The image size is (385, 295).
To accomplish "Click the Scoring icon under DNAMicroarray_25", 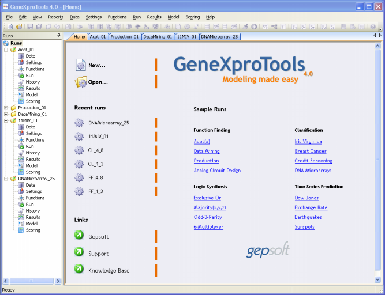I will coord(21,230).
